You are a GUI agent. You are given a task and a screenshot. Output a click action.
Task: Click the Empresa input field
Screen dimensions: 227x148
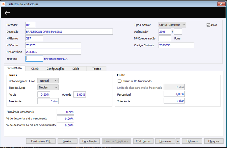click(34, 59)
